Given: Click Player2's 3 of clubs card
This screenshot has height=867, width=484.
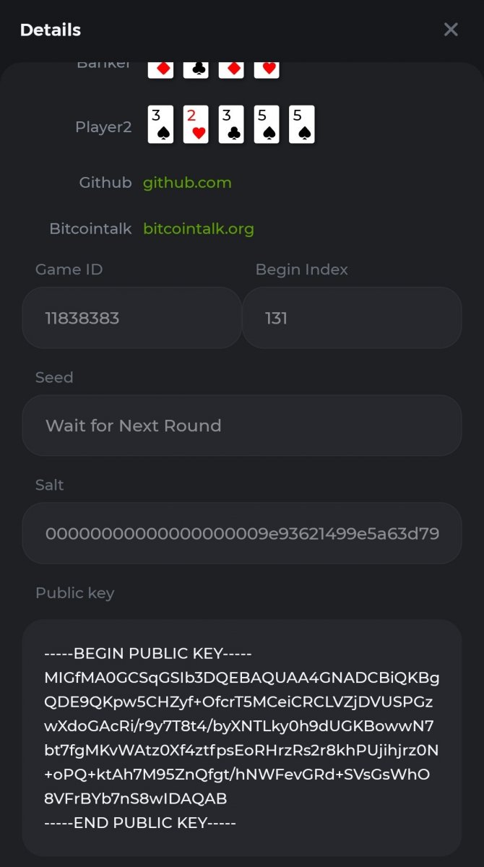Looking at the screenshot, I should (231, 124).
